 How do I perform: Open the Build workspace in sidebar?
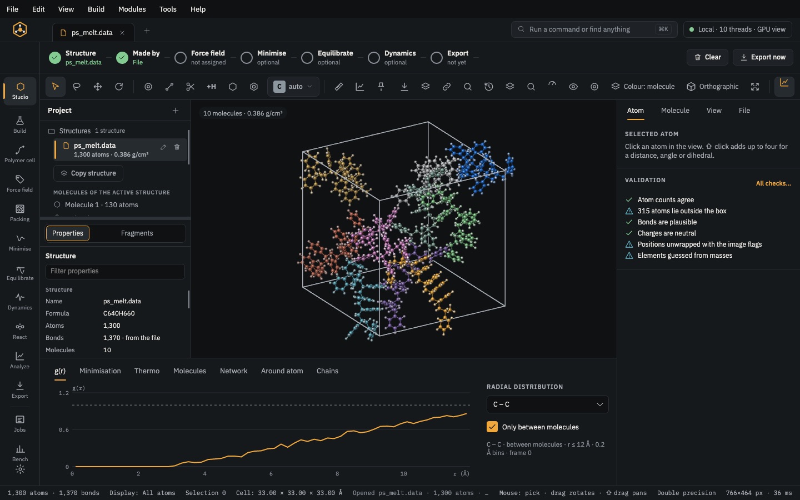(20, 125)
